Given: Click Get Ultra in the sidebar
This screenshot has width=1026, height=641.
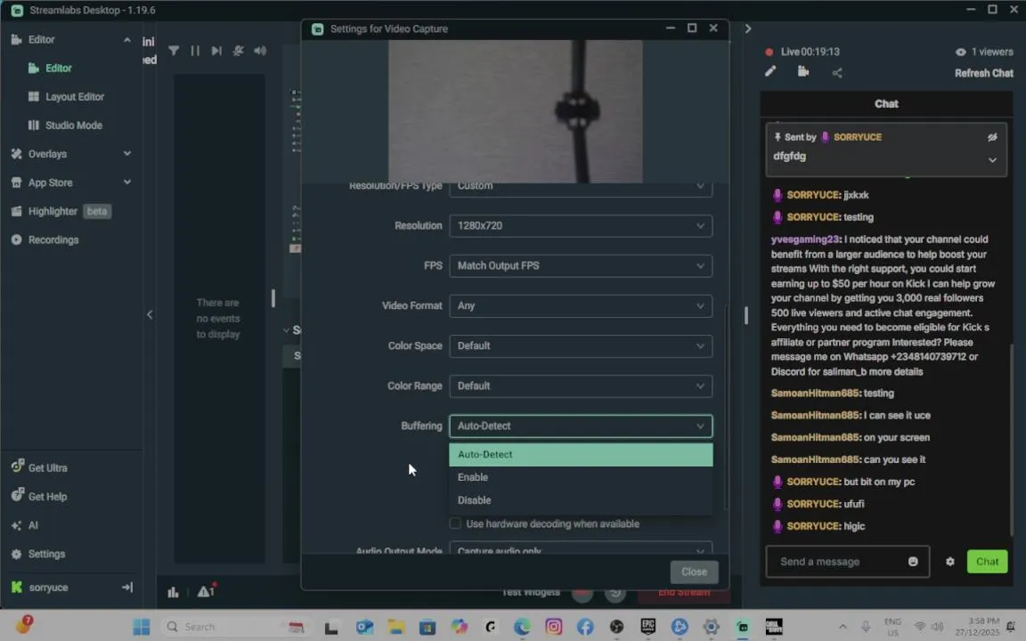Looking at the screenshot, I should [47, 467].
